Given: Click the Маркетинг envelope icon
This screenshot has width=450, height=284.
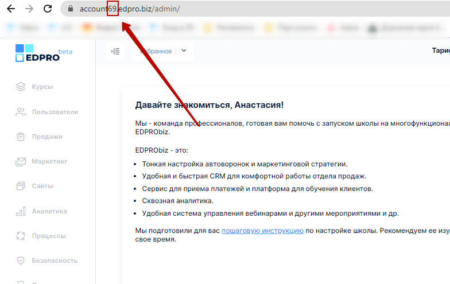Looking at the screenshot, I should (21, 162).
